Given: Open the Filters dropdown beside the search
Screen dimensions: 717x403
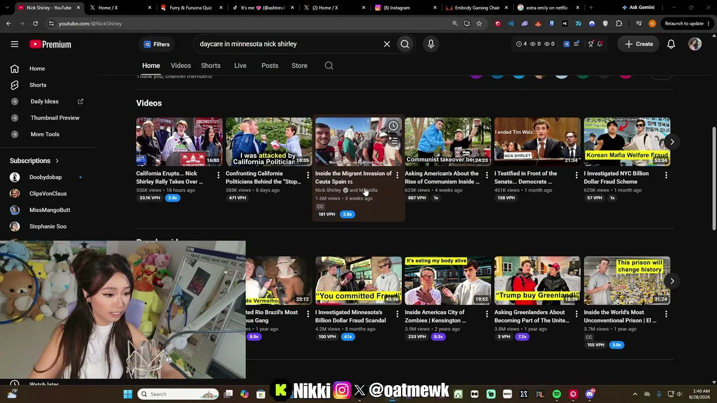Looking at the screenshot, I should tap(157, 44).
